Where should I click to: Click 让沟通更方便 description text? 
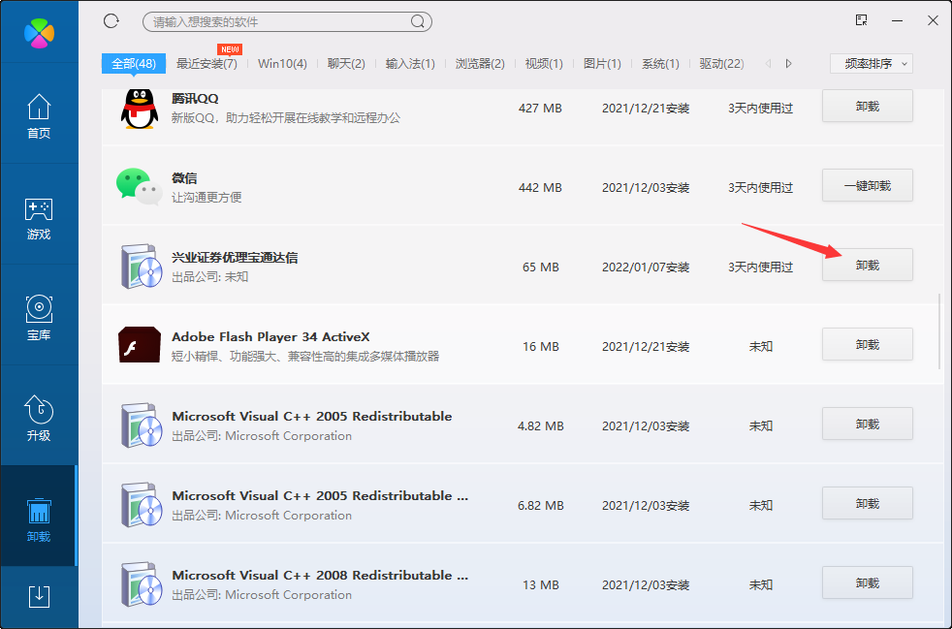coord(206,198)
